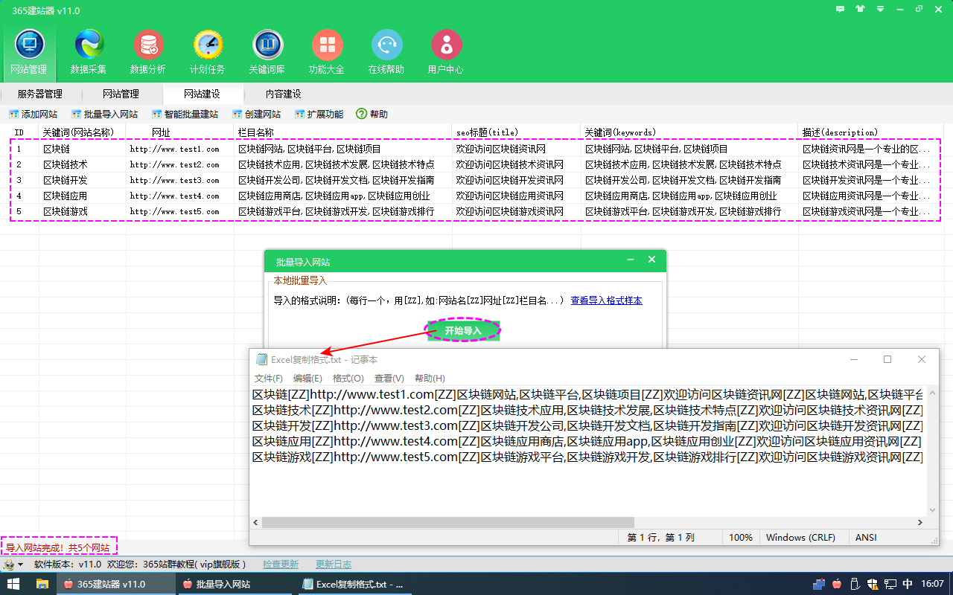The width and height of the screenshot is (953, 595).
Task: Open the title bar dropdown menu arrow
Action: tap(880, 10)
